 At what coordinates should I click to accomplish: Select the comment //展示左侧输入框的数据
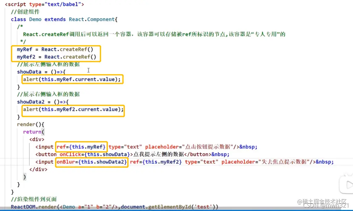coord(48,64)
